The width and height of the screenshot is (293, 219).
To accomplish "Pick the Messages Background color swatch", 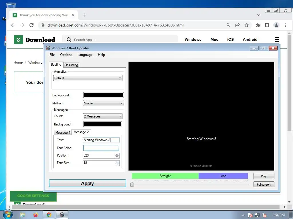I will [103, 124].
